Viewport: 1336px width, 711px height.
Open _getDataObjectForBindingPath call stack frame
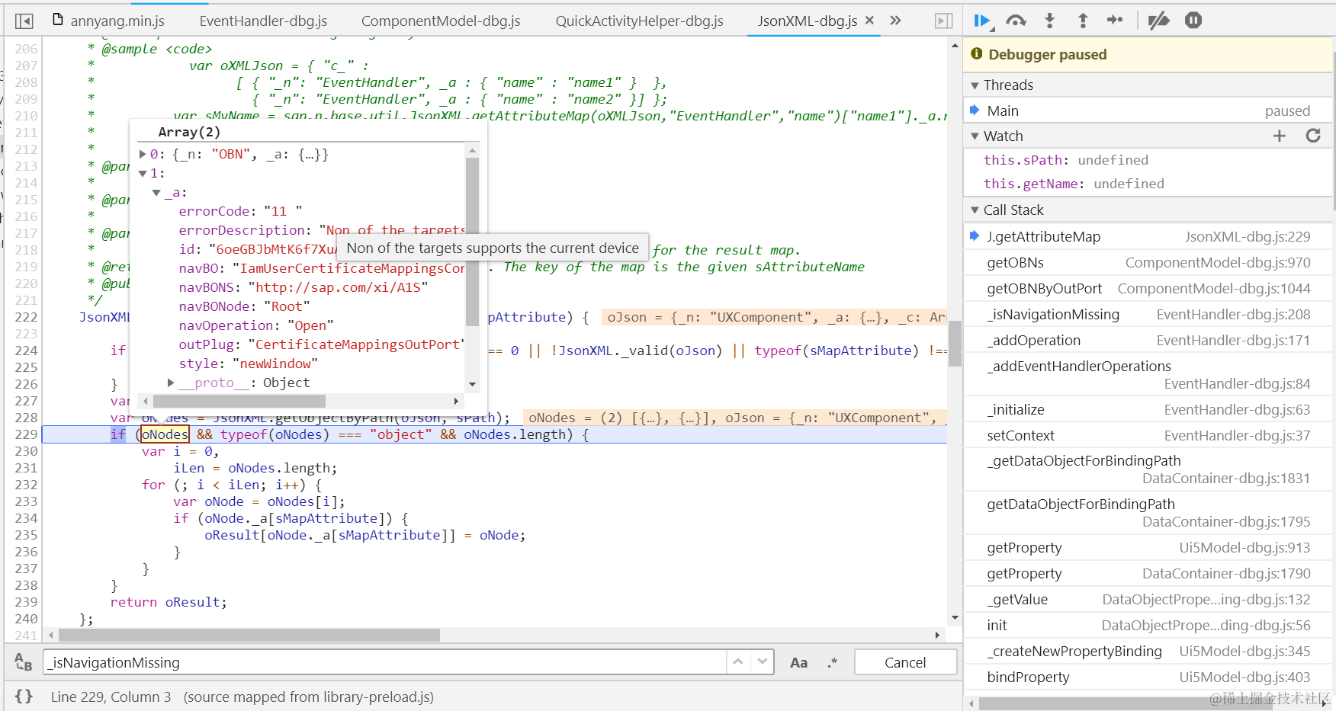coord(1148,469)
